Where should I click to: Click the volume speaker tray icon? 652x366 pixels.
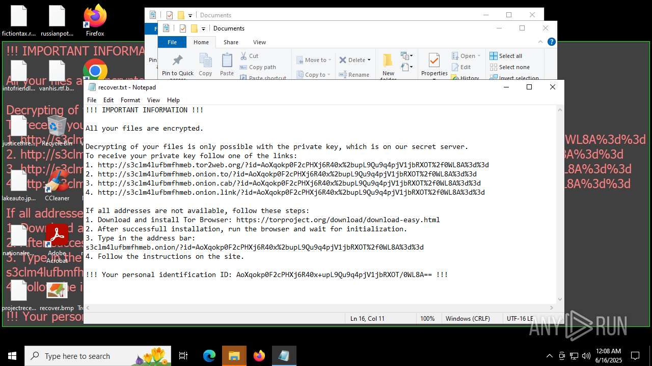pyautogui.click(x=586, y=356)
